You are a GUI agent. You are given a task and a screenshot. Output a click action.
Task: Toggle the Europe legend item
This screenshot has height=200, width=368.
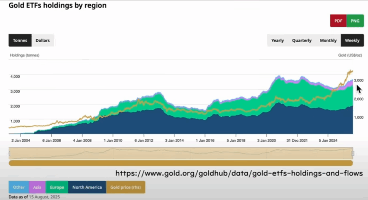[x=57, y=187]
